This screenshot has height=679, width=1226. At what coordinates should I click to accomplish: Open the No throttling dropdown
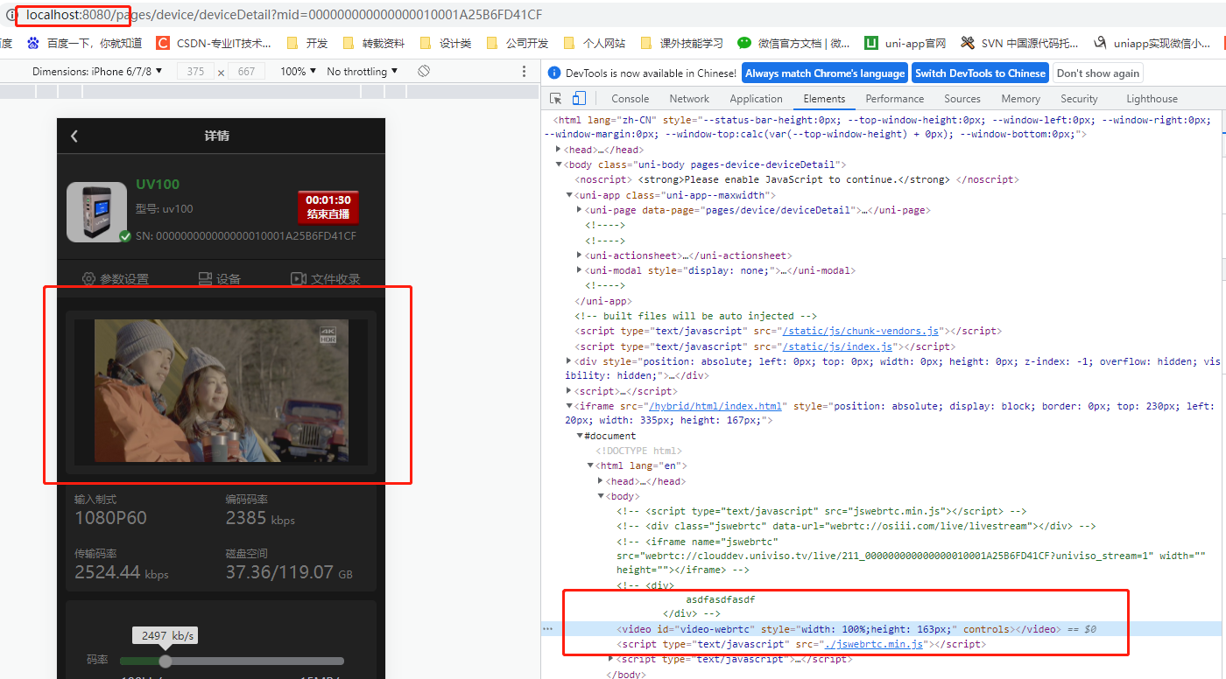point(362,72)
